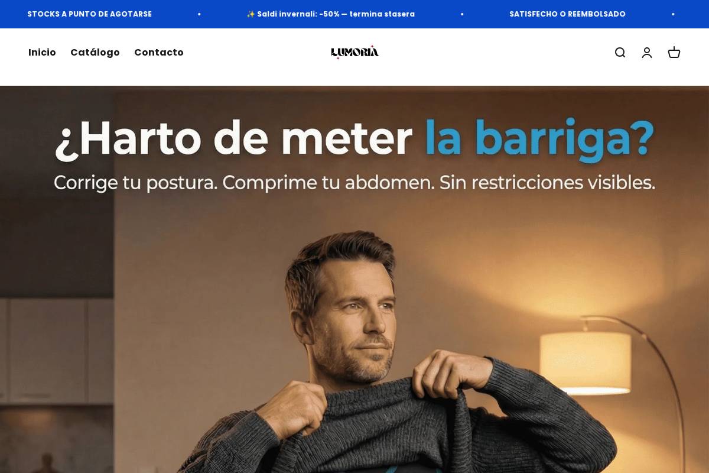This screenshot has height=473, width=709.
Task: Click the dot separator before SATISFECHO announcement
Action: coord(462,14)
